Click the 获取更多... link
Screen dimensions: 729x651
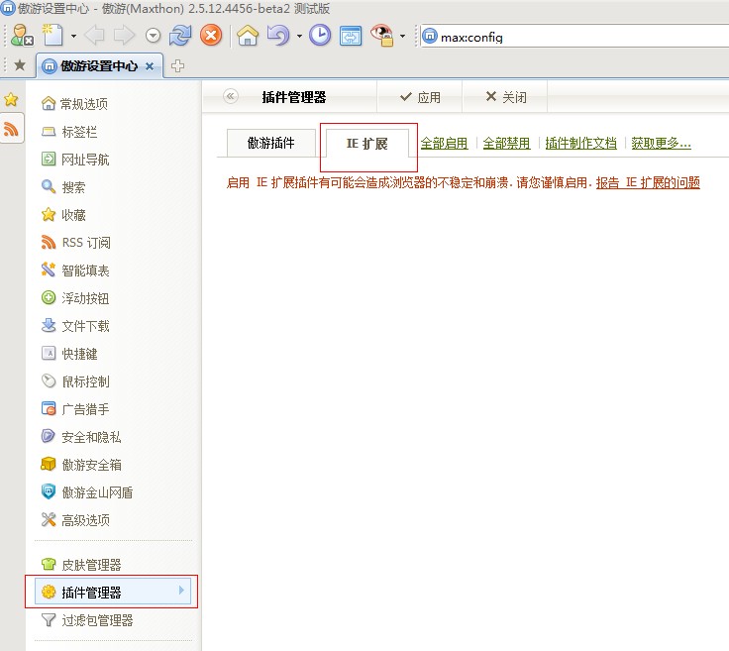tap(661, 144)
